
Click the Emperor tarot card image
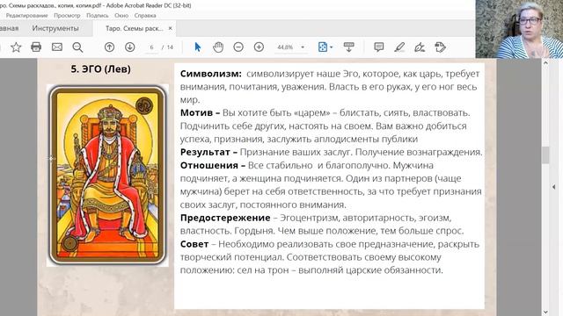click(x=107, y=176)
